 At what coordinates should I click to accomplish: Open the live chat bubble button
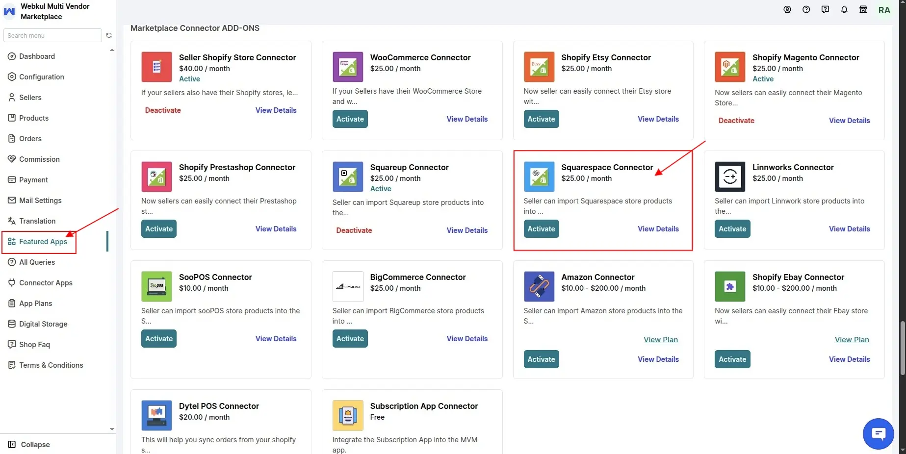879,434
